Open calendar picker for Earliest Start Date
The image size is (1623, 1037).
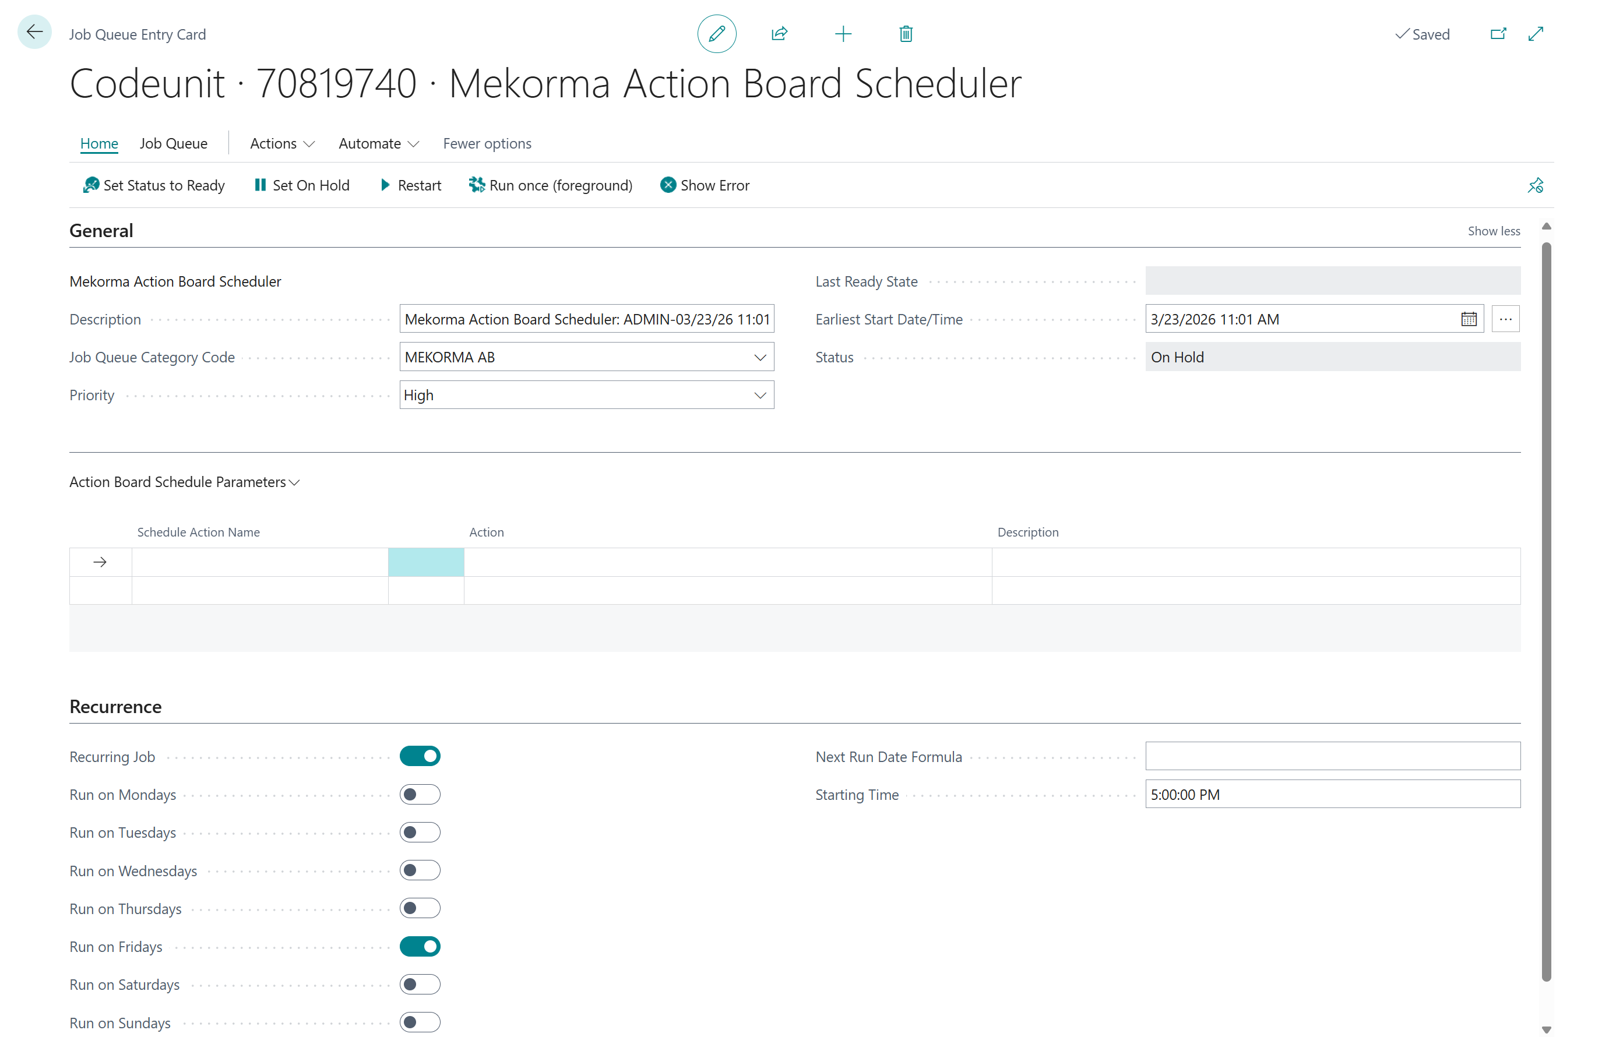(x=1469, y=319)
